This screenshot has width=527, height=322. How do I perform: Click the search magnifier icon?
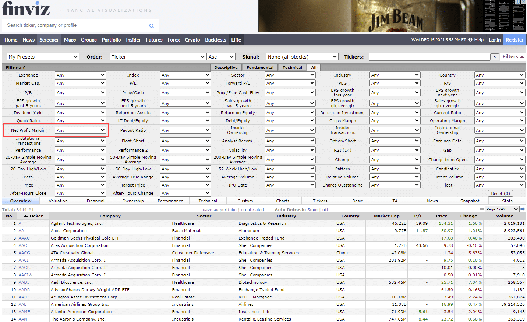tap(152, 26)
